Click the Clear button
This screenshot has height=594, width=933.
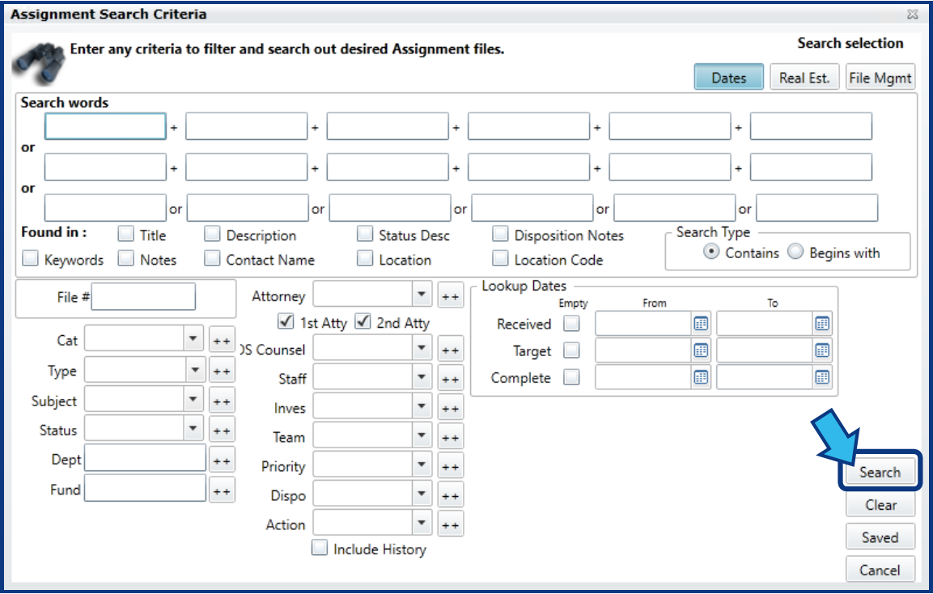pos(880,505)
